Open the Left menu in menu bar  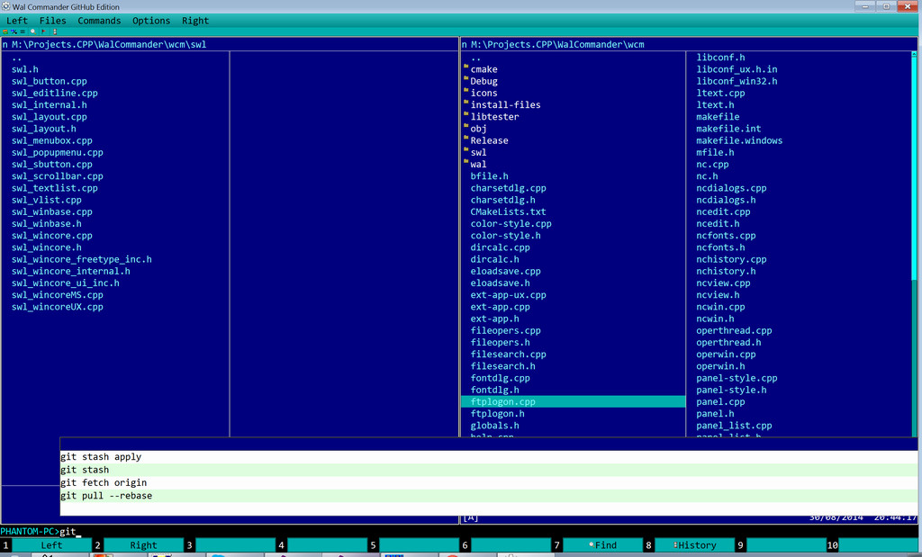point(17,21)
